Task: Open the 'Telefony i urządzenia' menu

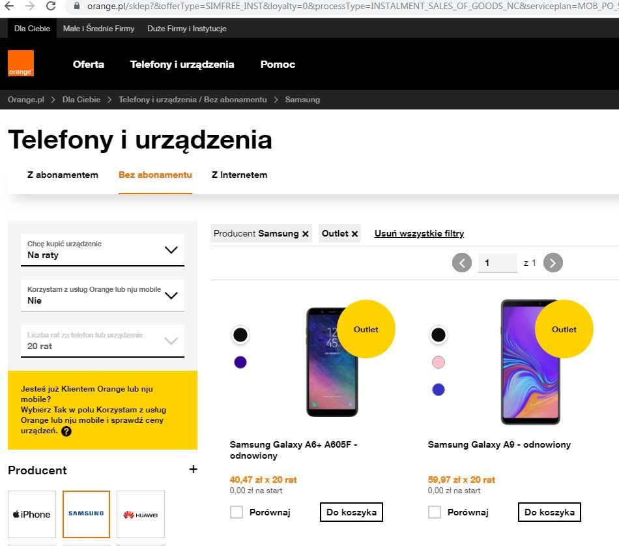Action: coord(182,64)
